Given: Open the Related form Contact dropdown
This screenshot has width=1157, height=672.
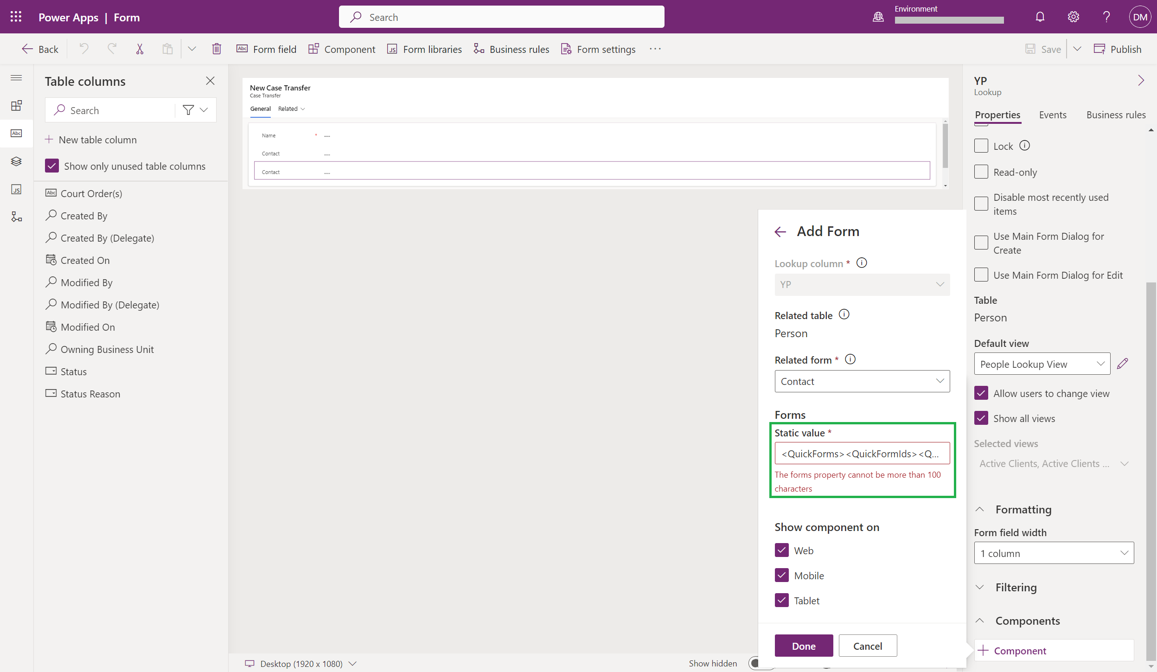Looking at the screenshot, I should 862,381.
